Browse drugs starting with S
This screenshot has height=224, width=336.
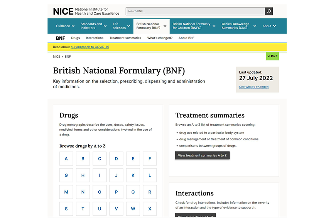click(66, 209)
